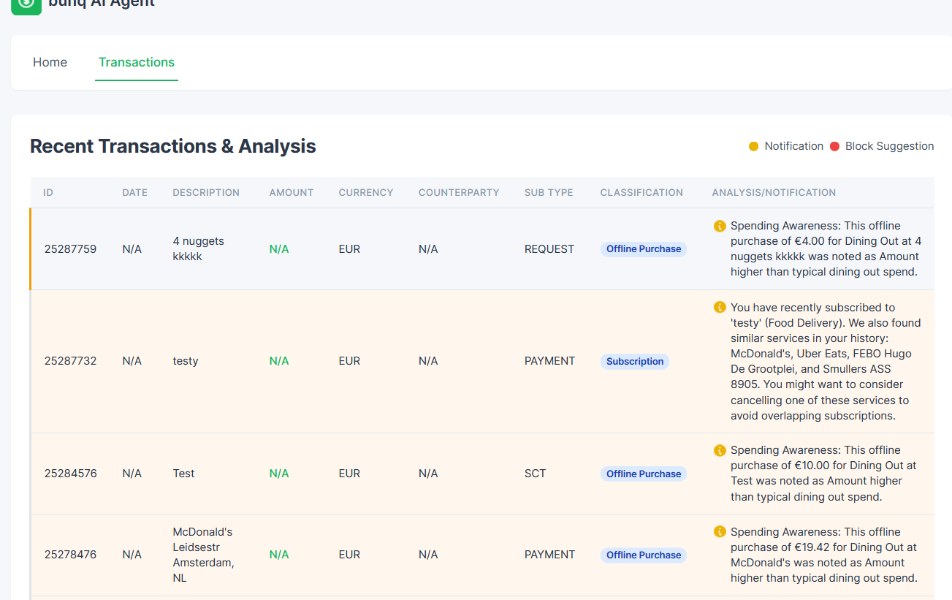
Task: Click the green bunq logo icon
Action: (26, 4)
